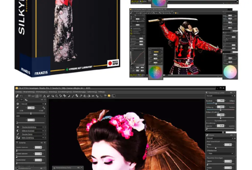
Task: Open the Standardfarbe color dropdown
Action: click(33, 134)
